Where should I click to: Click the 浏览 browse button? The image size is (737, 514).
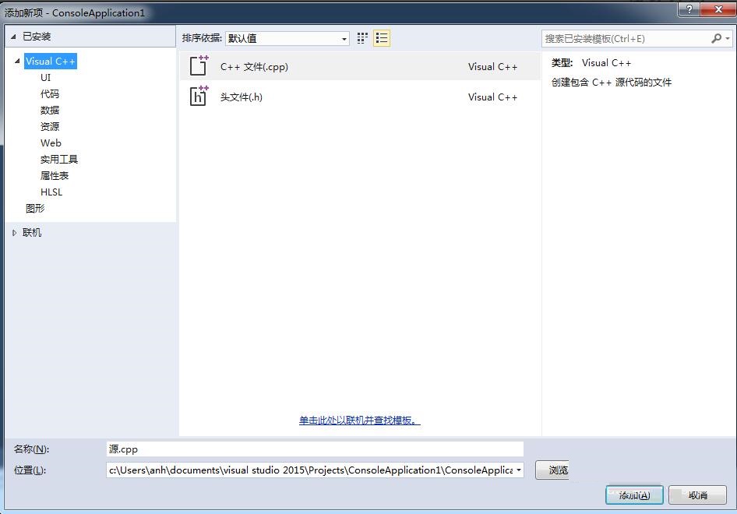[552, 470]
